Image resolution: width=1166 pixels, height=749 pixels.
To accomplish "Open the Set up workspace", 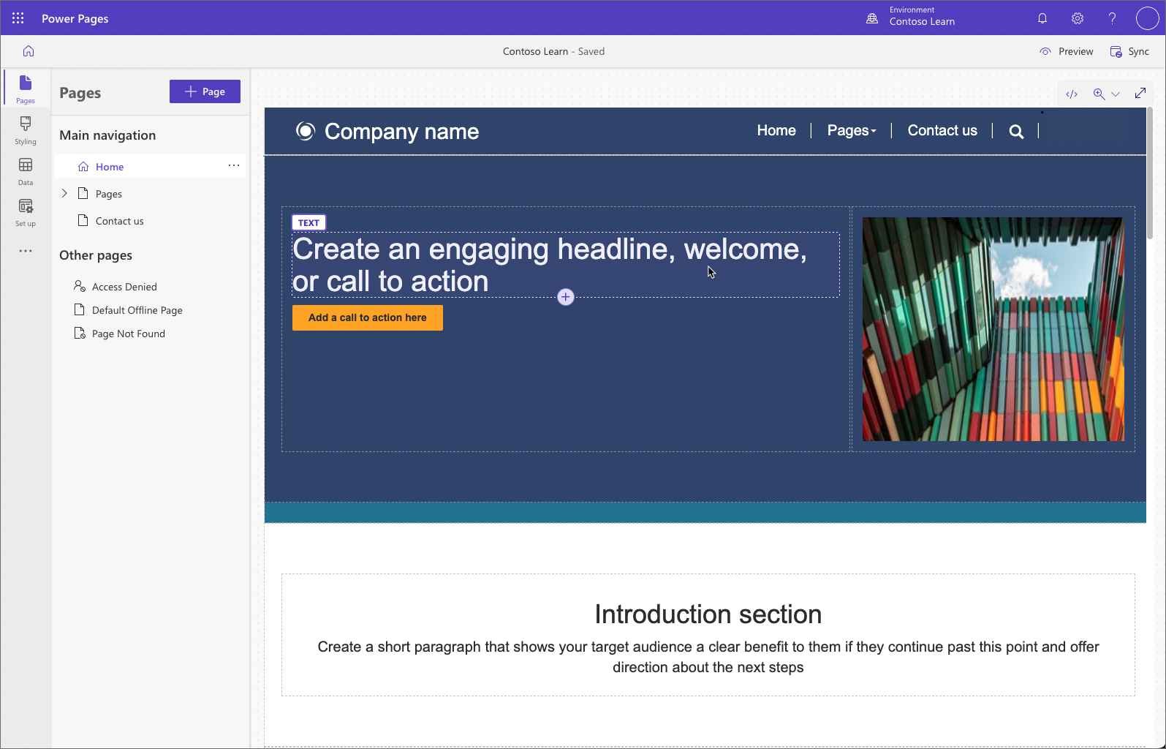I will pos(26,212).
